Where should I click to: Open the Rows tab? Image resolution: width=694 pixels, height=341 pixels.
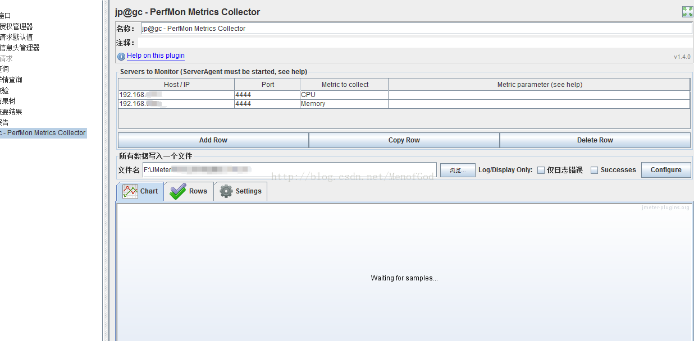point(189,191)
